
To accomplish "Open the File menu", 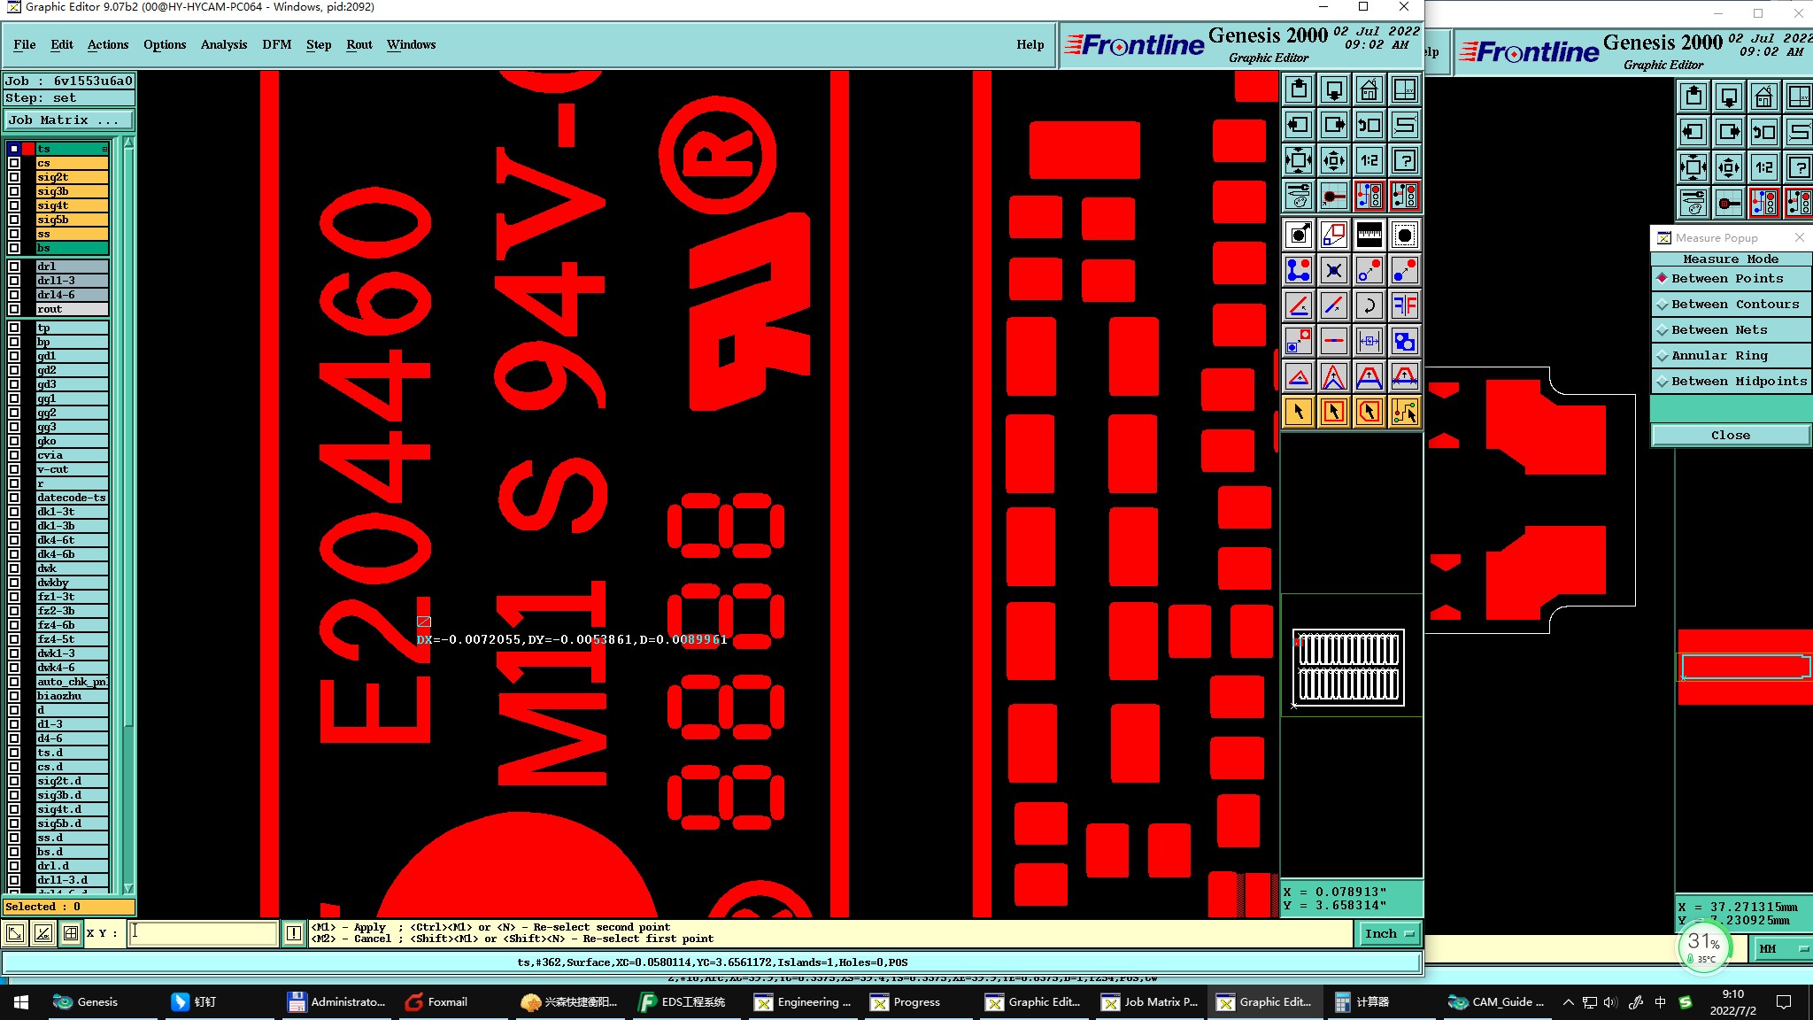I will [x=25, y=44].
